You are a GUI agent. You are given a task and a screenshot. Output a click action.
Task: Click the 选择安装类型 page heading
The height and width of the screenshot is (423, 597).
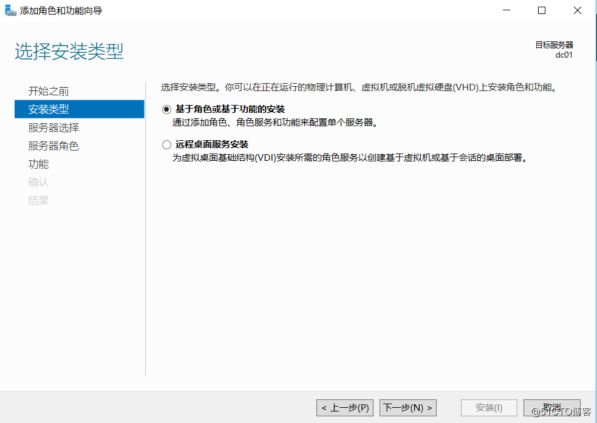coord(69,52)
